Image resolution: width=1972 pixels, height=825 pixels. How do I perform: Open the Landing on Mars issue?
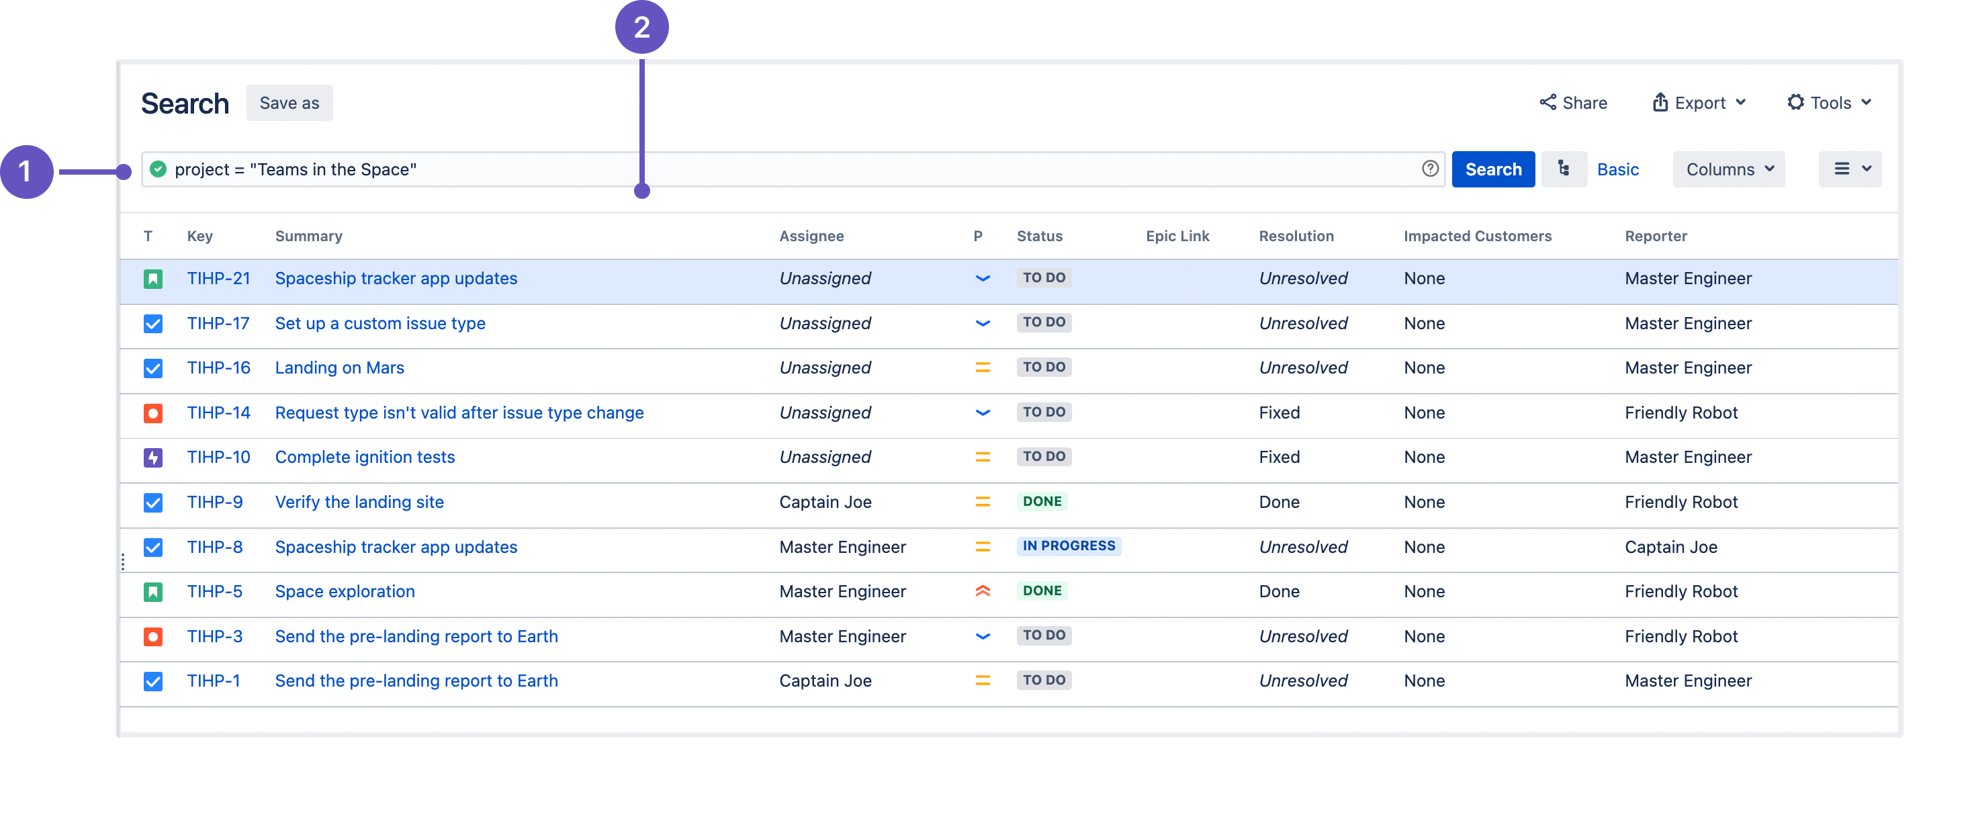[x=339, y=367]
